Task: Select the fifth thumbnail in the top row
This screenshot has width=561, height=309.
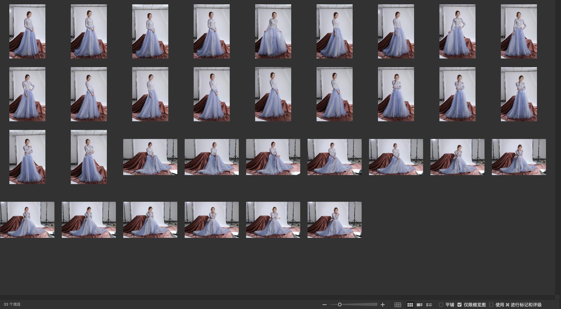Action: [x=273, y=31]
